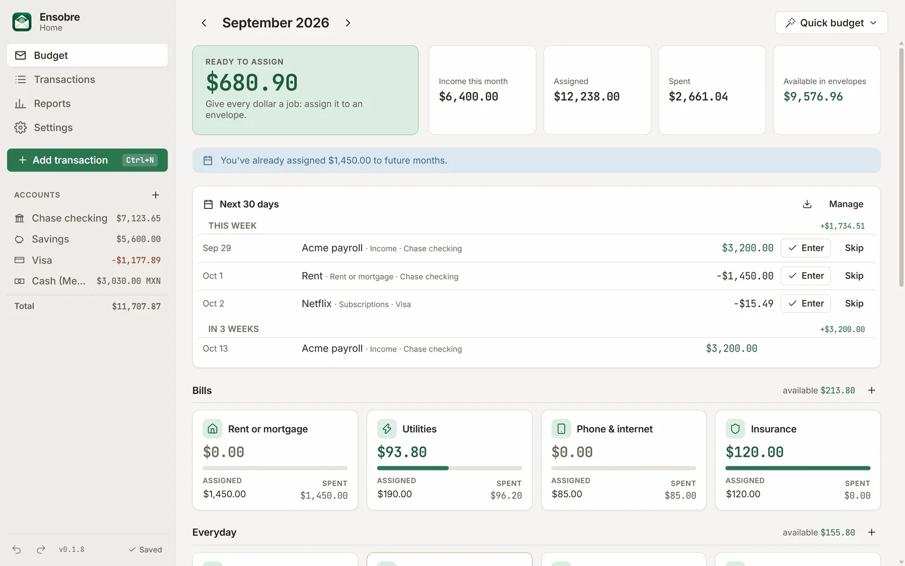Skip the Sep 29 Acme payroll

point(854,248)
